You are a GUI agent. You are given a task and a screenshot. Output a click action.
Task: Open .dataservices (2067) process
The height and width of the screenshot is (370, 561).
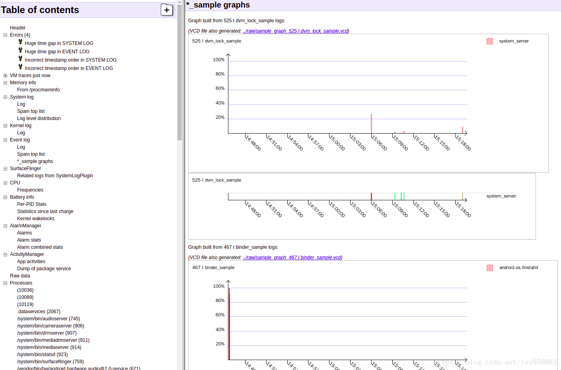(39, 312)
